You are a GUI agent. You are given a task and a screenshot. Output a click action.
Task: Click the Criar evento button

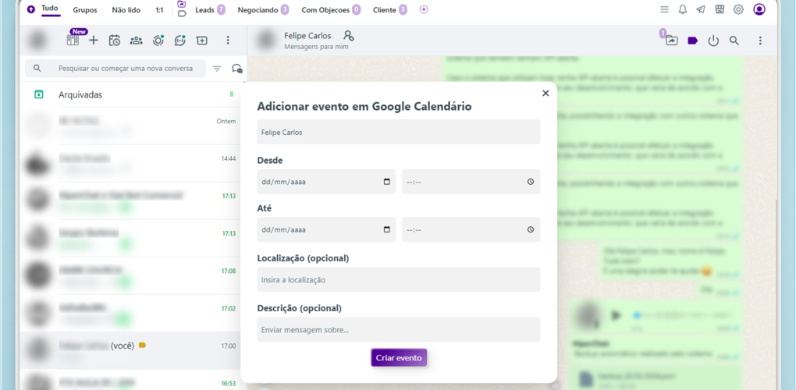(399, 357)
